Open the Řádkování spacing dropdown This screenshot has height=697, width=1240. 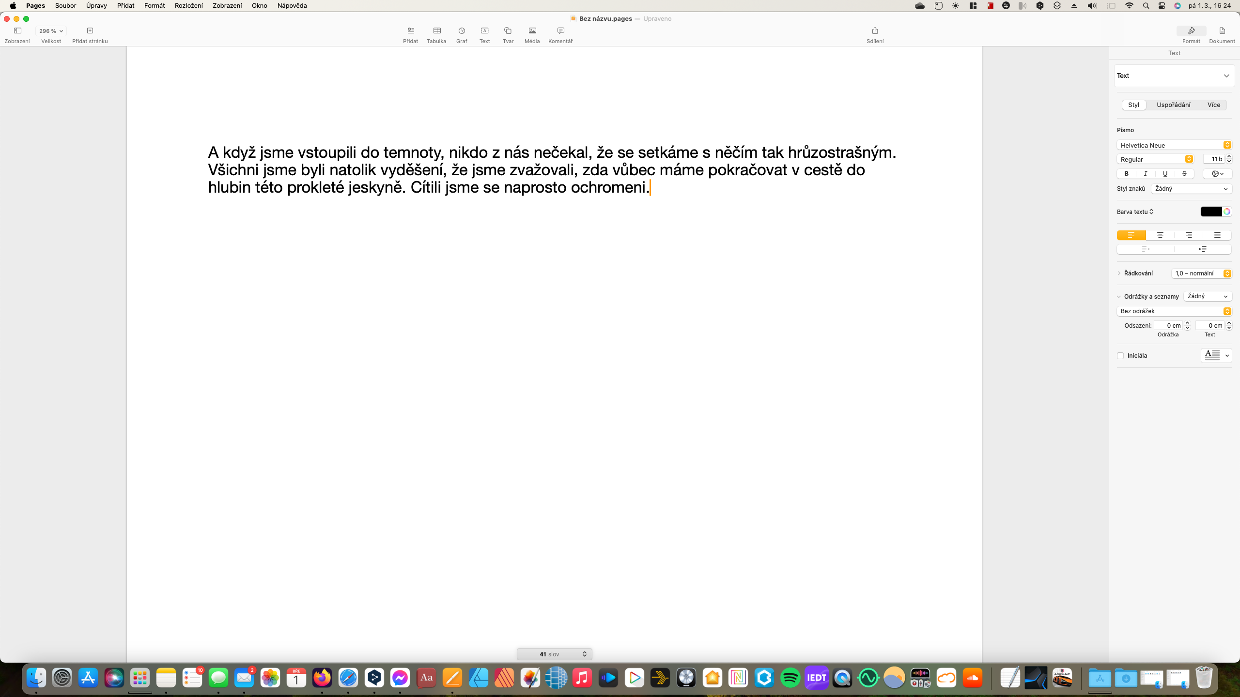[x=1201, y=273]
